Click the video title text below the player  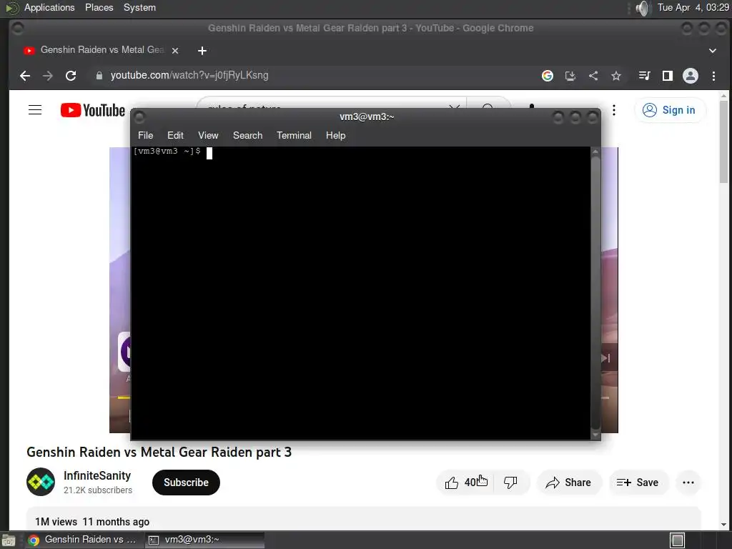[159, 452]
